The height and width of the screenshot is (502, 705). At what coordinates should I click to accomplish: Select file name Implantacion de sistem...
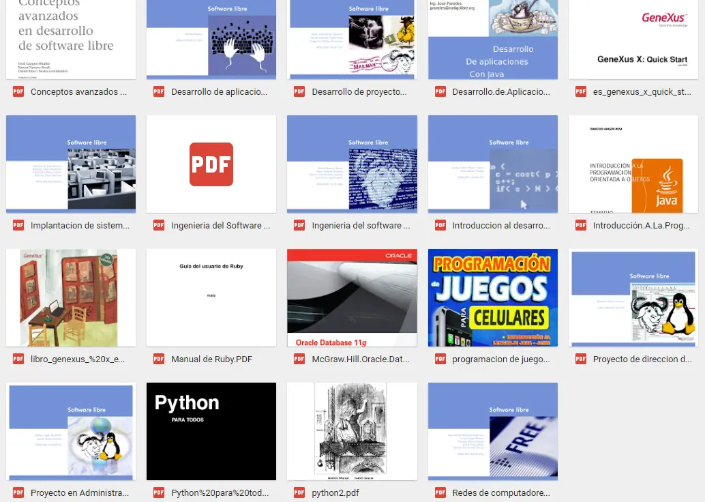pyautogui.click(x=80, y=225)
